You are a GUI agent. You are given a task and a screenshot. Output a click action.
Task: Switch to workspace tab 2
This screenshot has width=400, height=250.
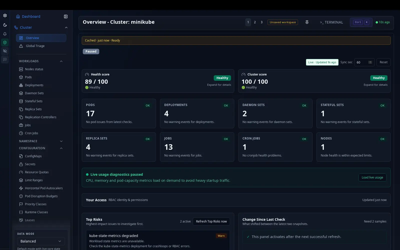(255, 22)
